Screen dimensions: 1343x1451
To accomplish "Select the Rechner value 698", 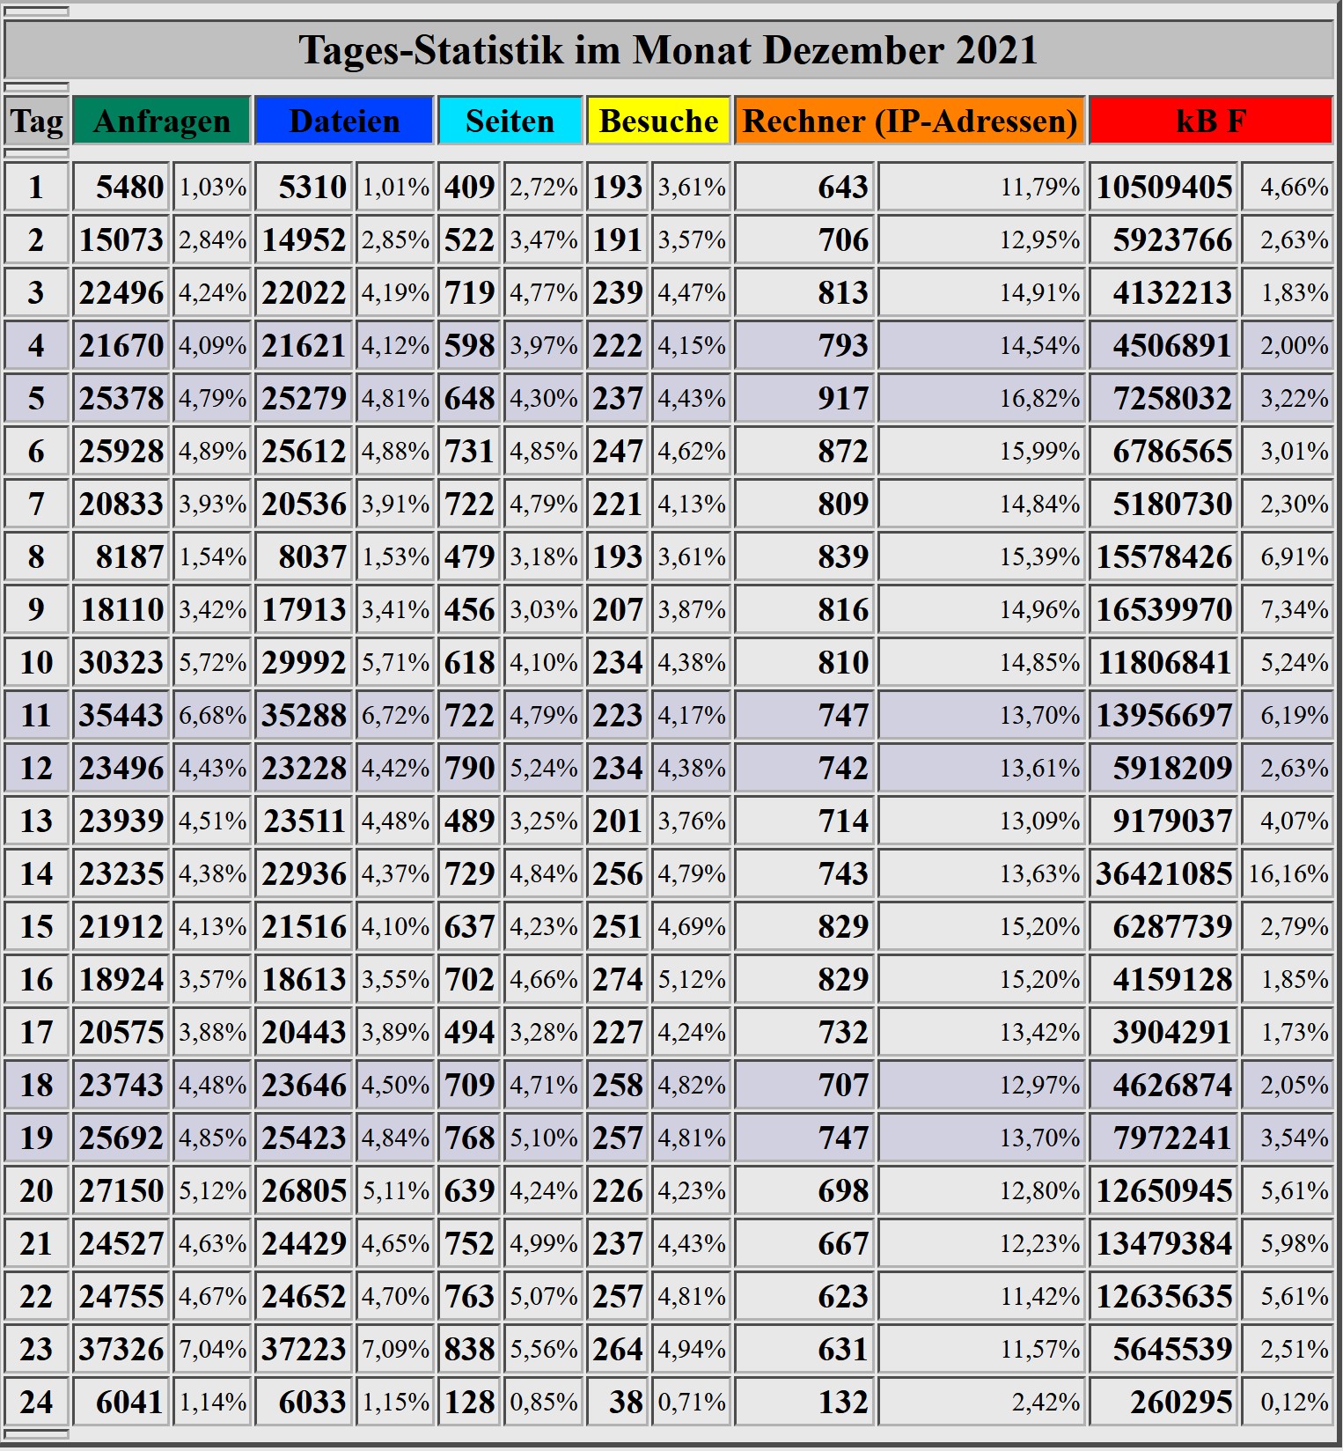I will 843,1190.
